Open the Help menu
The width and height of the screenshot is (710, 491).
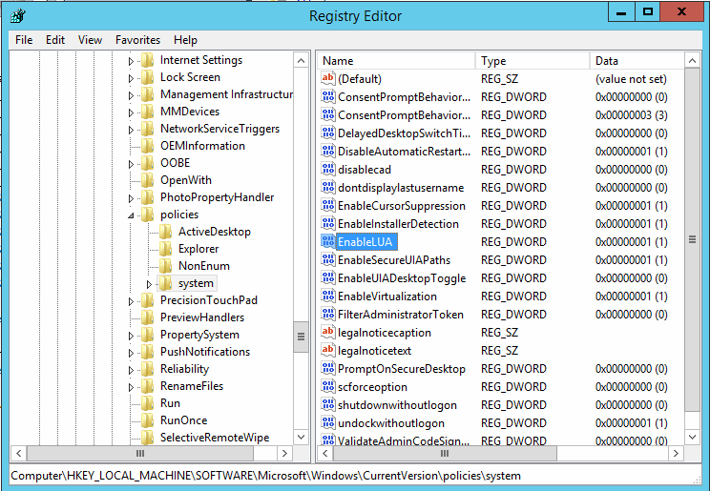[x=185, y=40]
